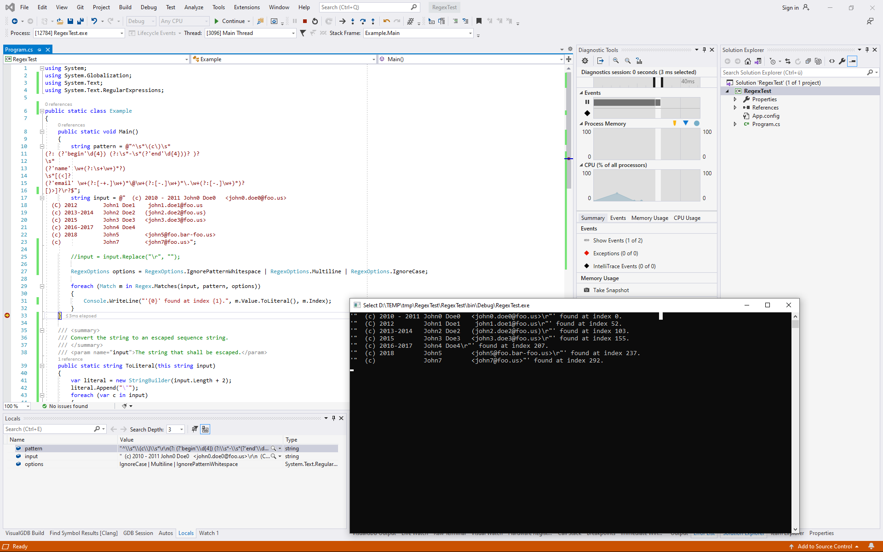Image resolution: width=883 pixels, height=552 pixels.
Task: Collapse the Process Memory graph section
Action: point(581,124)
